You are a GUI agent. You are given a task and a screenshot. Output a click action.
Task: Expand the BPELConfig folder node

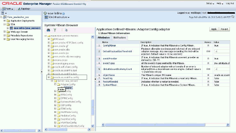pyautogui.click(x=55, y=95)
